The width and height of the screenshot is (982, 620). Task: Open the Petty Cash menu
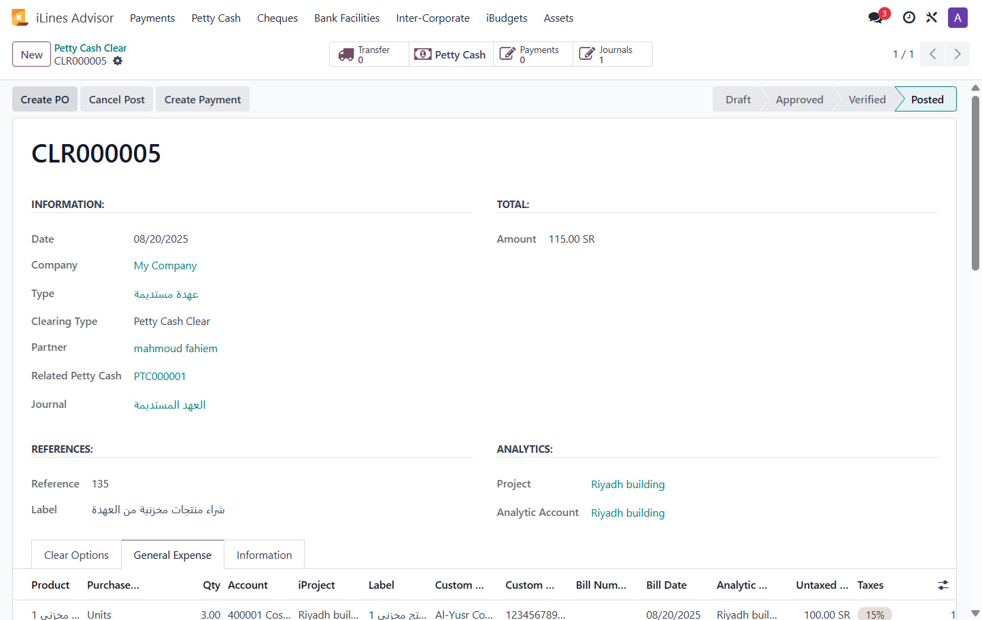216,18
